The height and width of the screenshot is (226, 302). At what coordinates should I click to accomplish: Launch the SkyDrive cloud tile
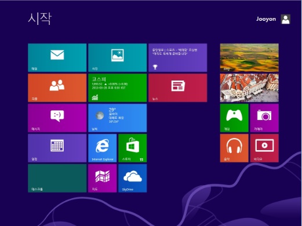tap(133, 178)
